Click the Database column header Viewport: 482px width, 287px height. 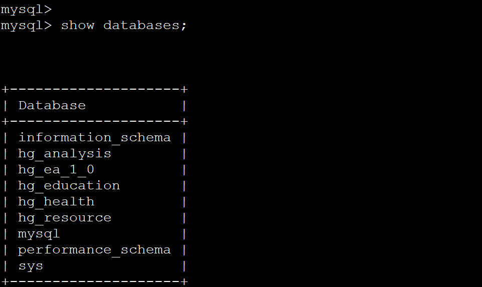(x=52, y=105)
